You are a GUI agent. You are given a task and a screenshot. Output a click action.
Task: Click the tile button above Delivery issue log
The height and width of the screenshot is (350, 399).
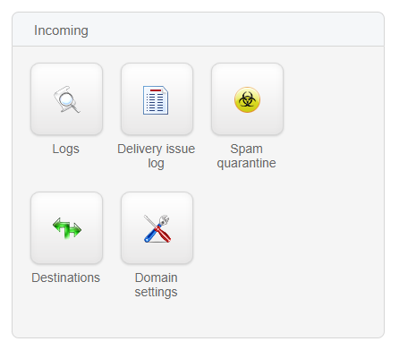[157, 99]
